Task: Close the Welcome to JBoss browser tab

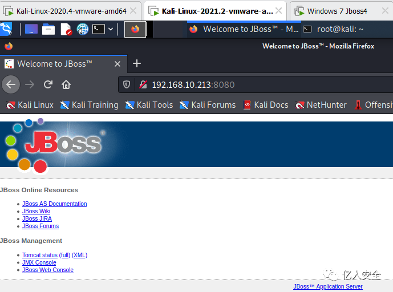Action: (x=118, y=64)
